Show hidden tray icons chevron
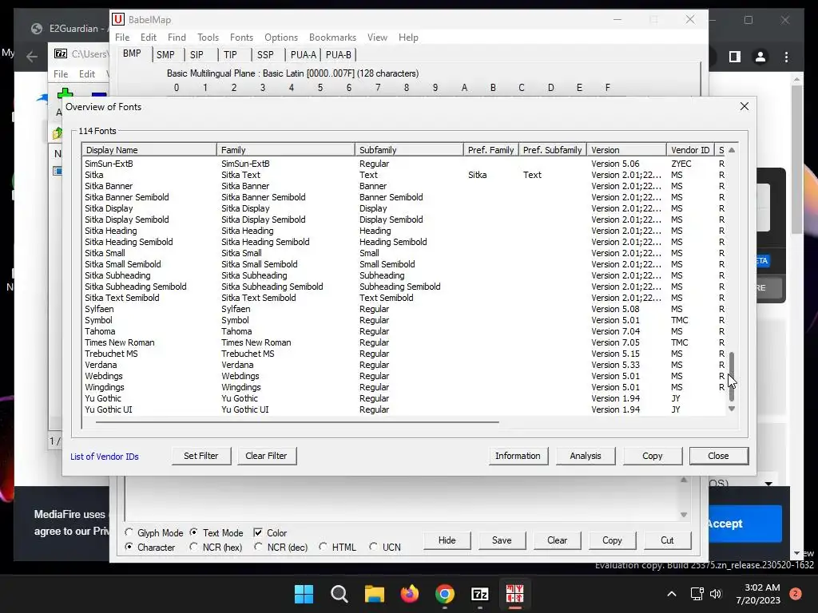818x613 pixels. coord(672,594)
